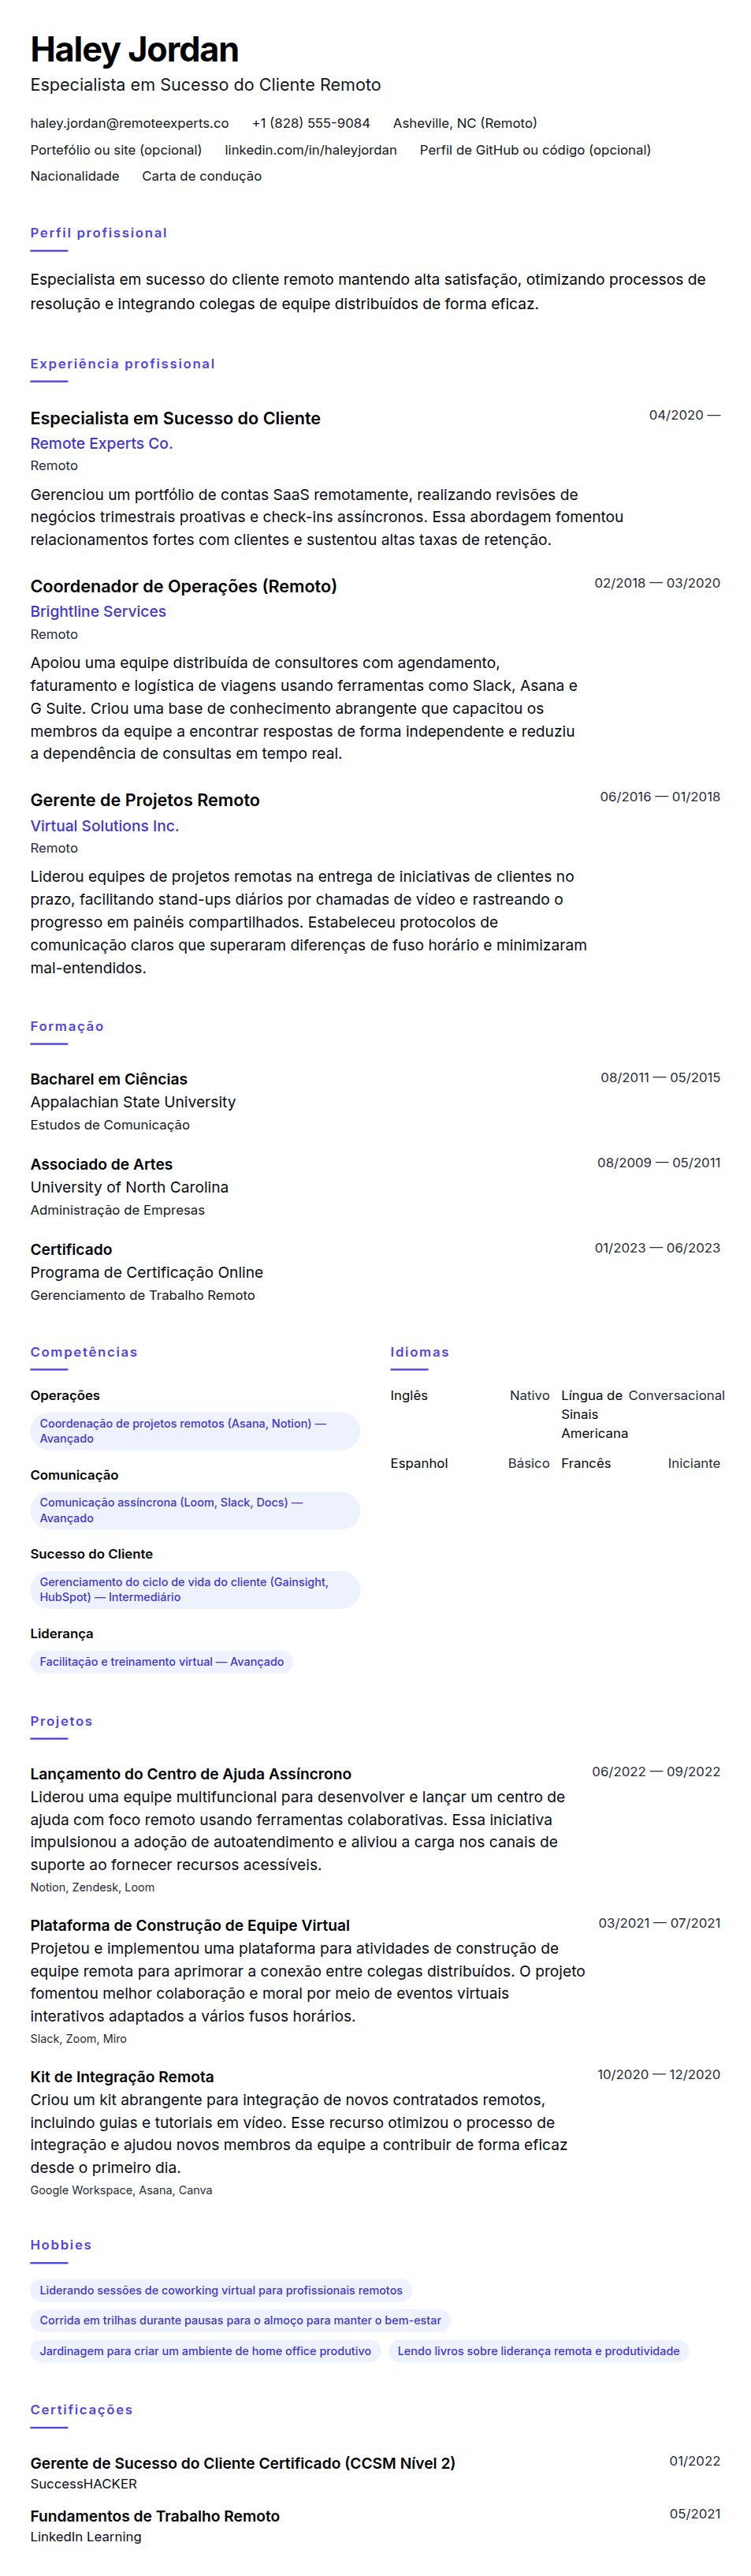Image resolution: width=751 pixels, height=2576 pixels.
Task: Click the certification date 01/2022
Action: pyautogui.click(x=694, y=2461)
